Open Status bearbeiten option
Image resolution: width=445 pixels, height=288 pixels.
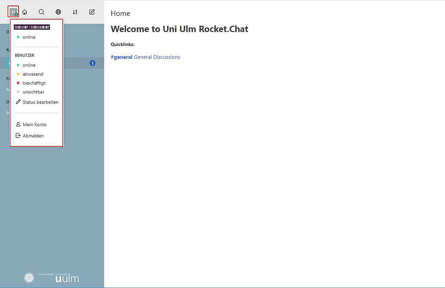point(36,102)
